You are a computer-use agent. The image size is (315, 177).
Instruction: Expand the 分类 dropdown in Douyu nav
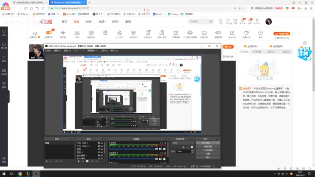(x=89, y=22)
